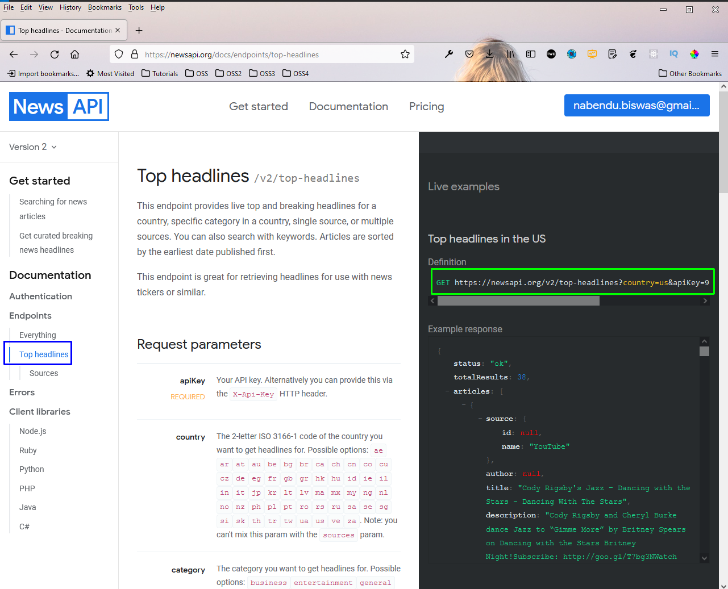Open the Bookmarks menu
728x589 pixels.
click(x=105, y=7)
